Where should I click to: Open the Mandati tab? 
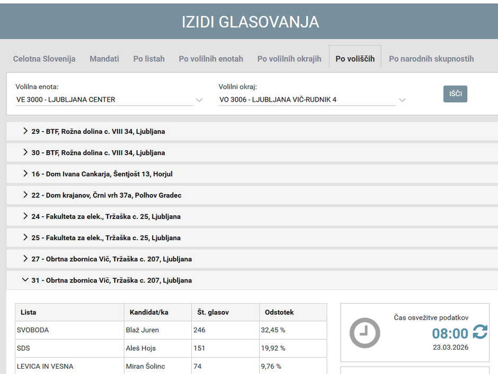[104, 59]
